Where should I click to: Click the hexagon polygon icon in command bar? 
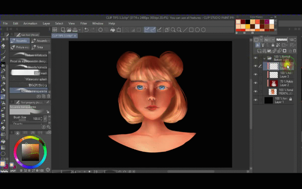pyautogui.click(x=203, y=30)
